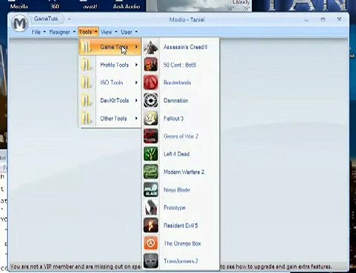
Task: Choose Transformers 2 entry
Action: point(180,261)
